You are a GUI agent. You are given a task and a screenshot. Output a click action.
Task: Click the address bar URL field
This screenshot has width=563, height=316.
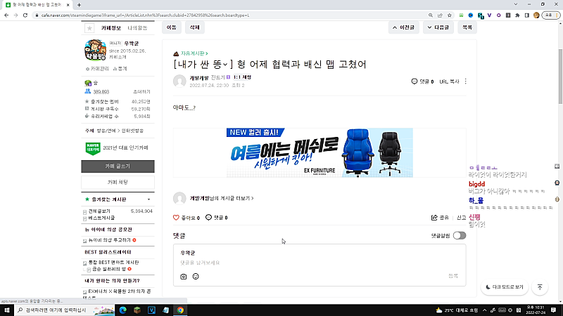230,15
